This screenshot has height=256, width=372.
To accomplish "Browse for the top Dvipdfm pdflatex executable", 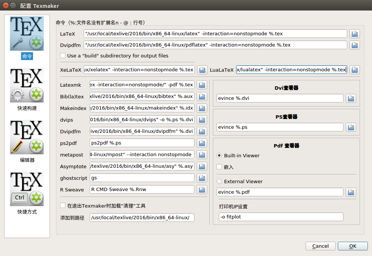I will [x=355, y=45].
